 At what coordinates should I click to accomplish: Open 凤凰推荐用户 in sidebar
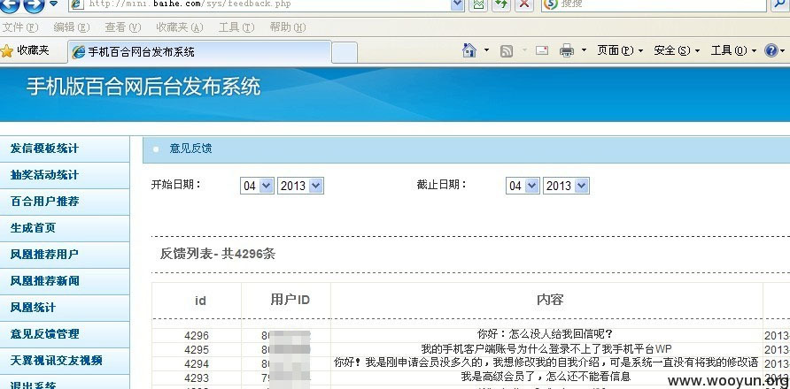pyautogui.click(x=65, y=256)
